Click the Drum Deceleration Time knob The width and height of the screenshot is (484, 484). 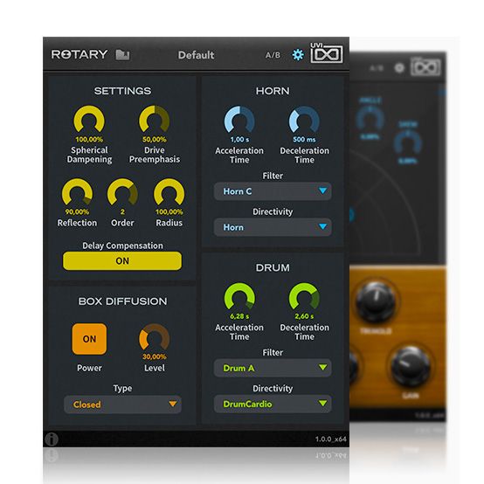[304, 297]
